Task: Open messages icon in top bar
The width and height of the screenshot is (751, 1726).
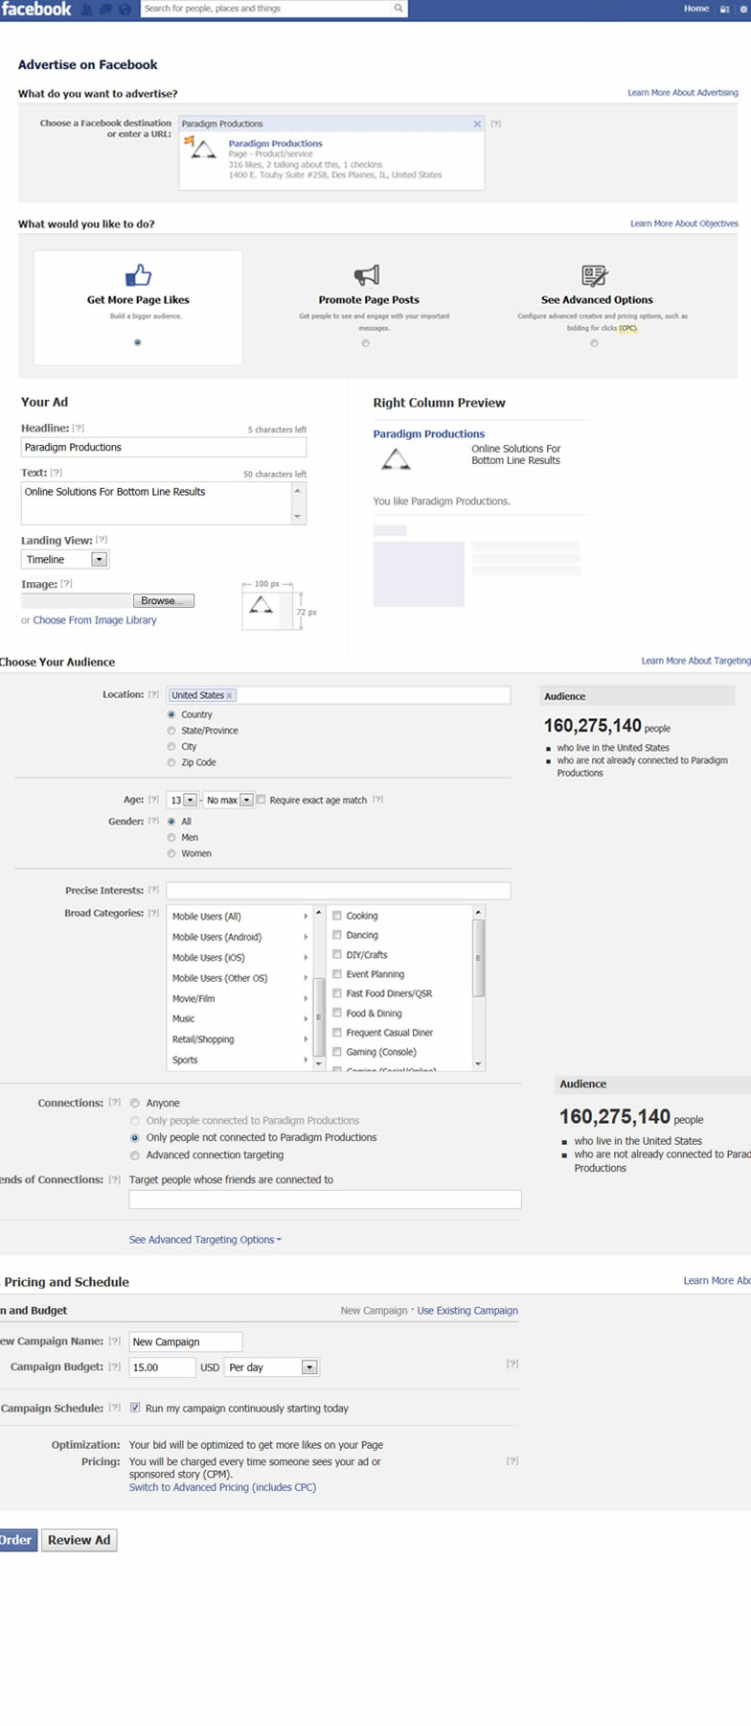Action: [105, 10]
